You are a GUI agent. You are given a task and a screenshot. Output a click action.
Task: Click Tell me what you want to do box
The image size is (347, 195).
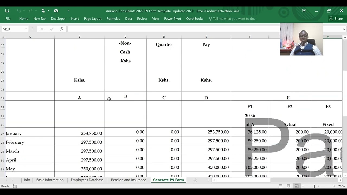click(232, 18)
